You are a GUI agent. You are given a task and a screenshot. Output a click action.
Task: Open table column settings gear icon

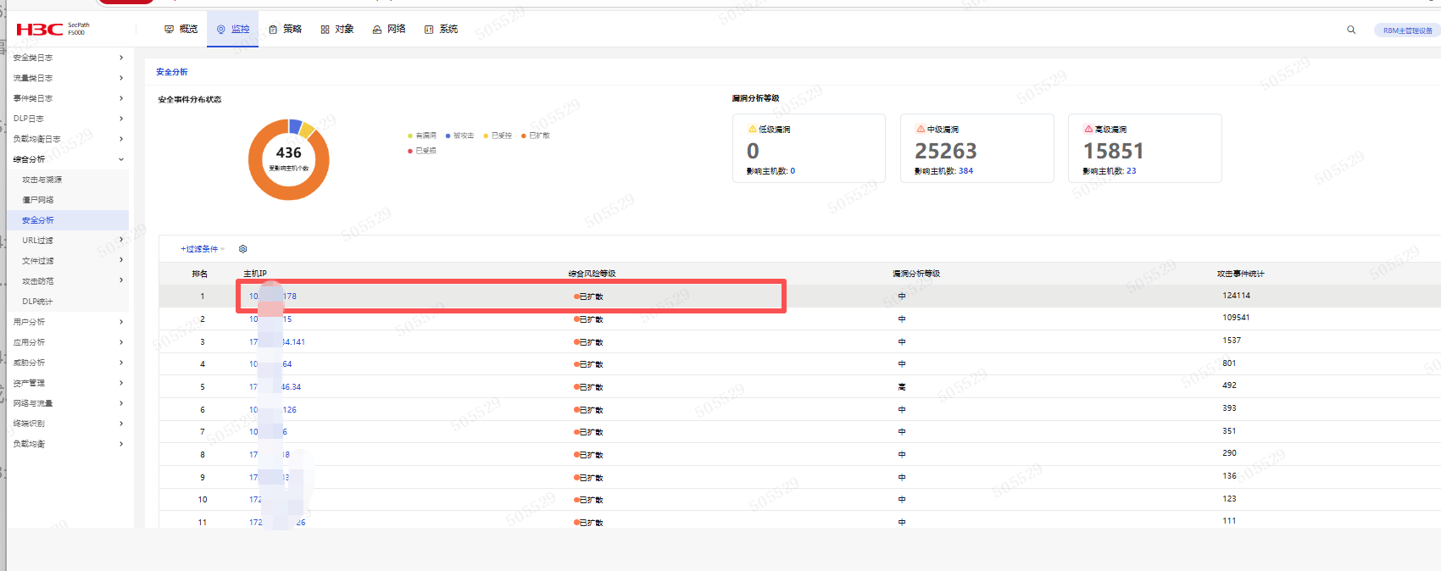(x=243, y=249)
